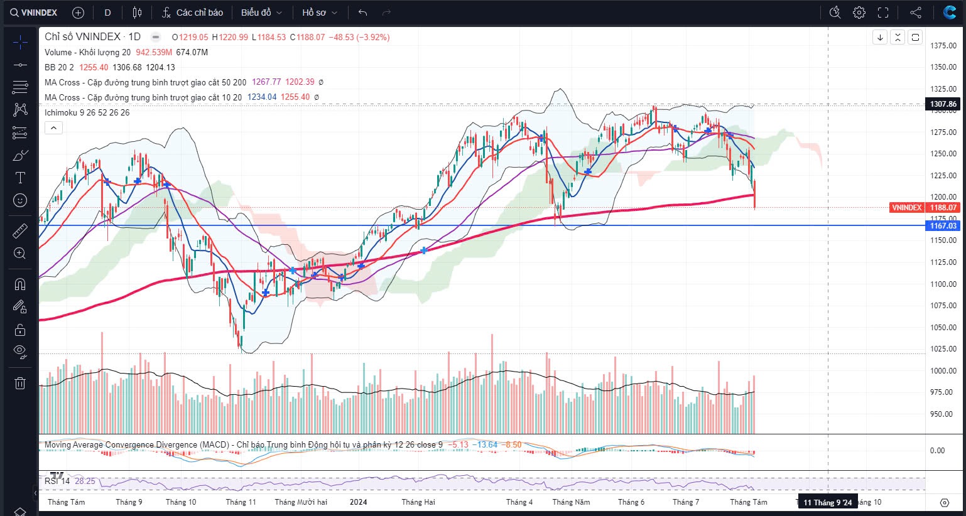Select Ichimoku 9 26 52 26 26 legend

click(x=87, y=112)
